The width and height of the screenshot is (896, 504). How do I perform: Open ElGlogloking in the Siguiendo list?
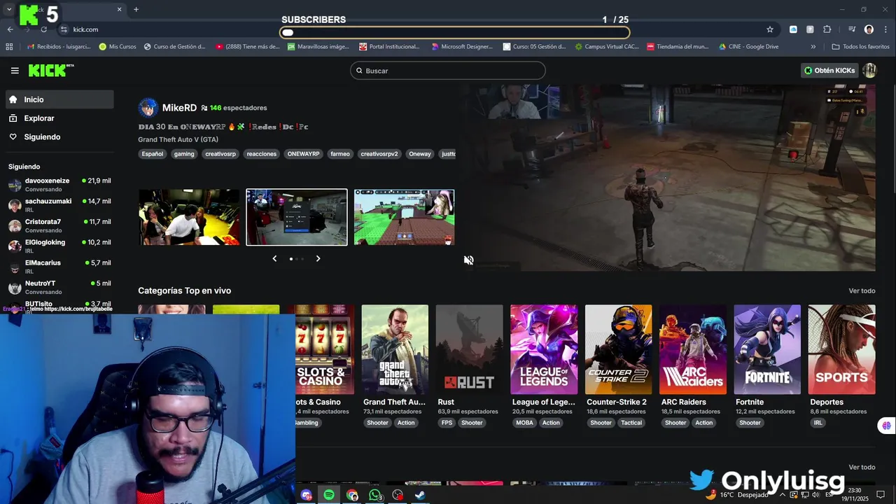pos(59,246)
